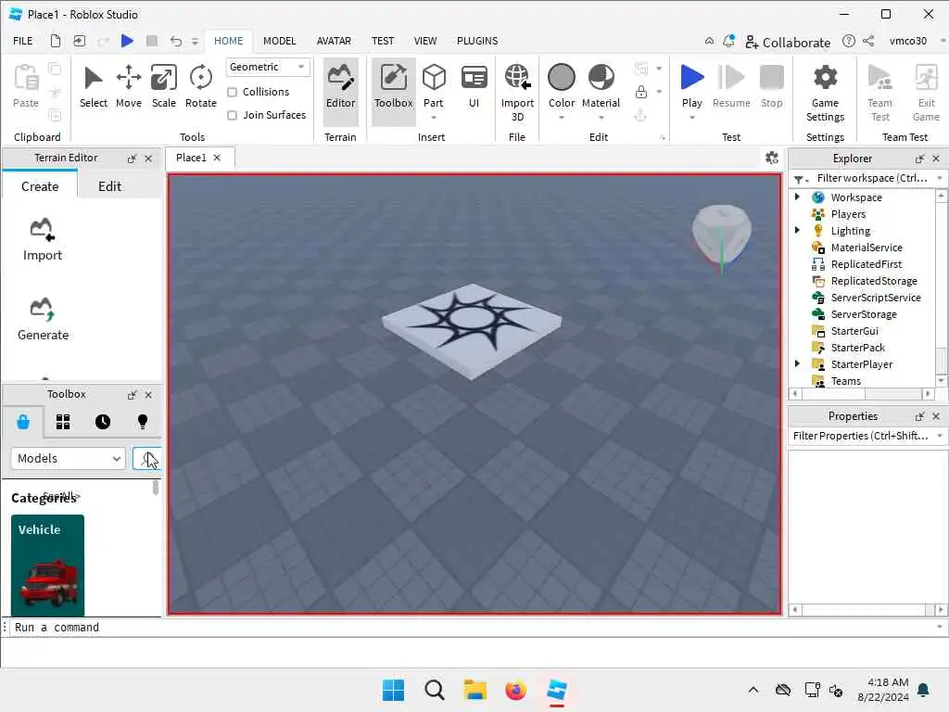Image resolution: width=949 pixels, height=712 pixels.
Task: Activate the Select tool
Action: point(94,87)
